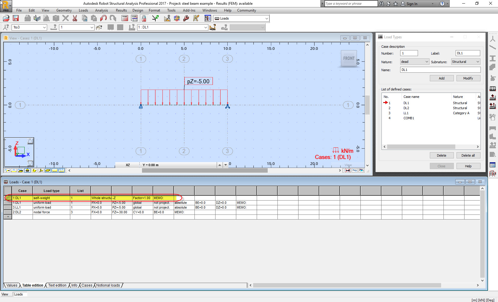Select COMB1 in the defined cases list
498x302 pixels.
tap(408, 118)
